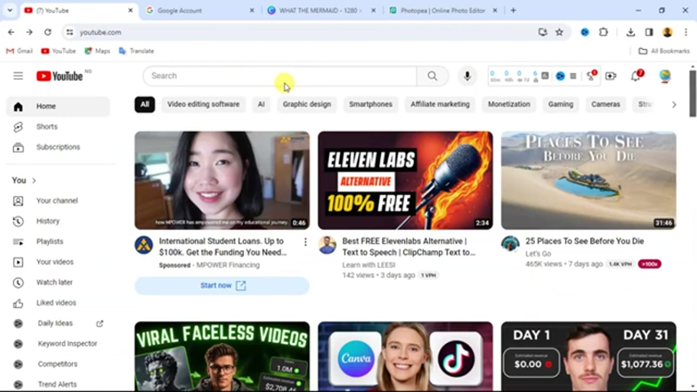This screenshot has width=697, height=392.
Task: Open the Maps bookmark
Action: (x=97, y=51)
